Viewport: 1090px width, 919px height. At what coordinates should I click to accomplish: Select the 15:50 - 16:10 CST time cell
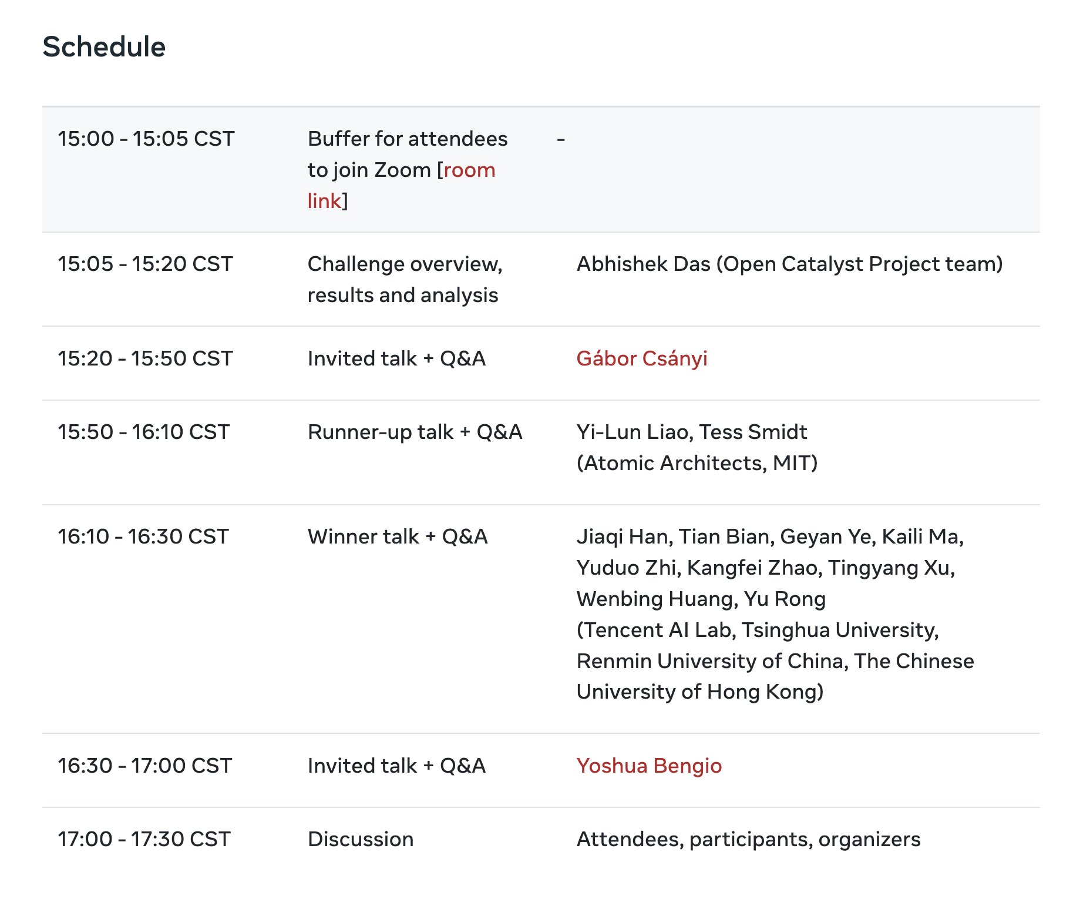pos(144,432)
